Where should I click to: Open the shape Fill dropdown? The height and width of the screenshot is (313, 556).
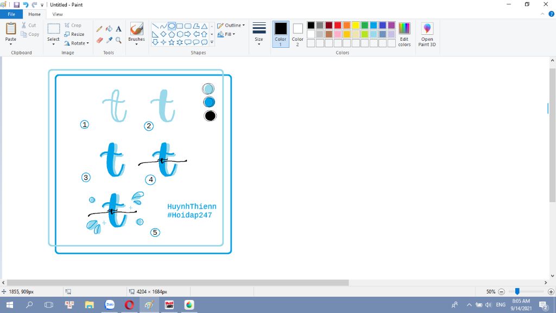(226, 34)
